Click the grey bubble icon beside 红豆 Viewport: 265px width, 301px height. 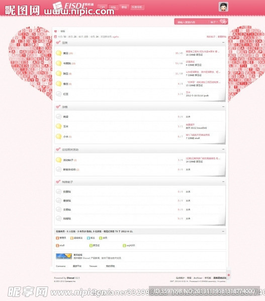coord(59,94)
